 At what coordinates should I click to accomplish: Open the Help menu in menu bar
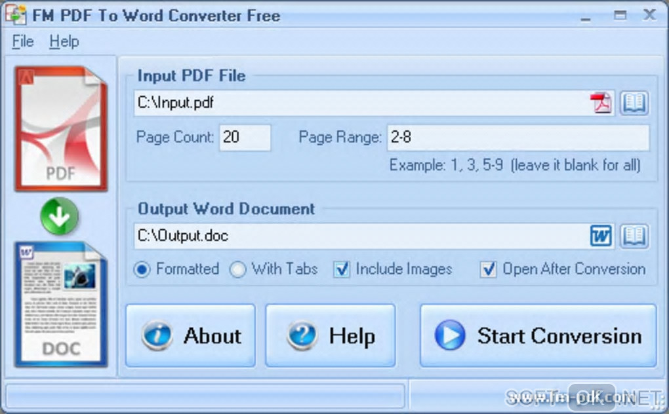pos(64,42)
